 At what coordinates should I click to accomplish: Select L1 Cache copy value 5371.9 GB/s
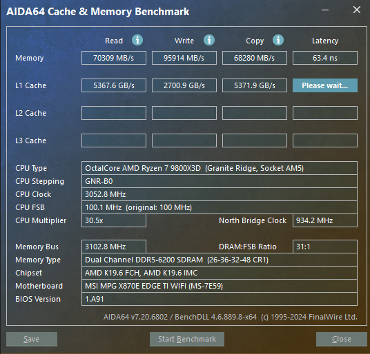[x=254, y=85]
